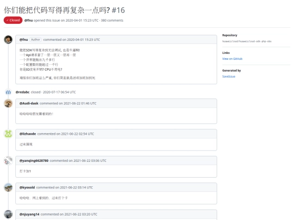
Task: Click the Repository sidebar heading
Action: (x=230, y=35)
